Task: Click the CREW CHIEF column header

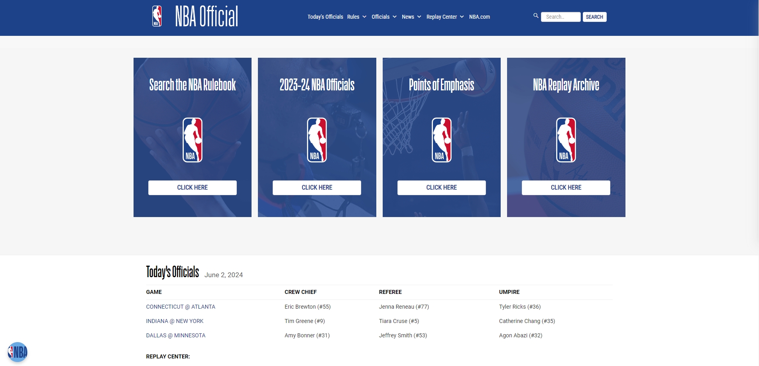Action: pos(301,292)
